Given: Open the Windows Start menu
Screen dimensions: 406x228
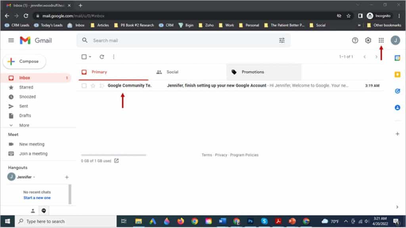Looking at the screenshot, I should point(8,221).
